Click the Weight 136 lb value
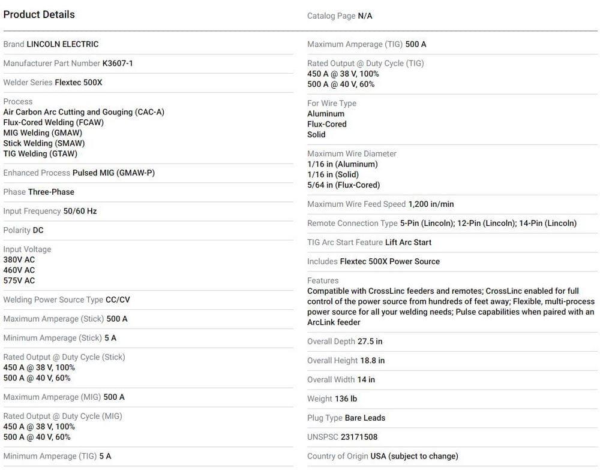 346,398
